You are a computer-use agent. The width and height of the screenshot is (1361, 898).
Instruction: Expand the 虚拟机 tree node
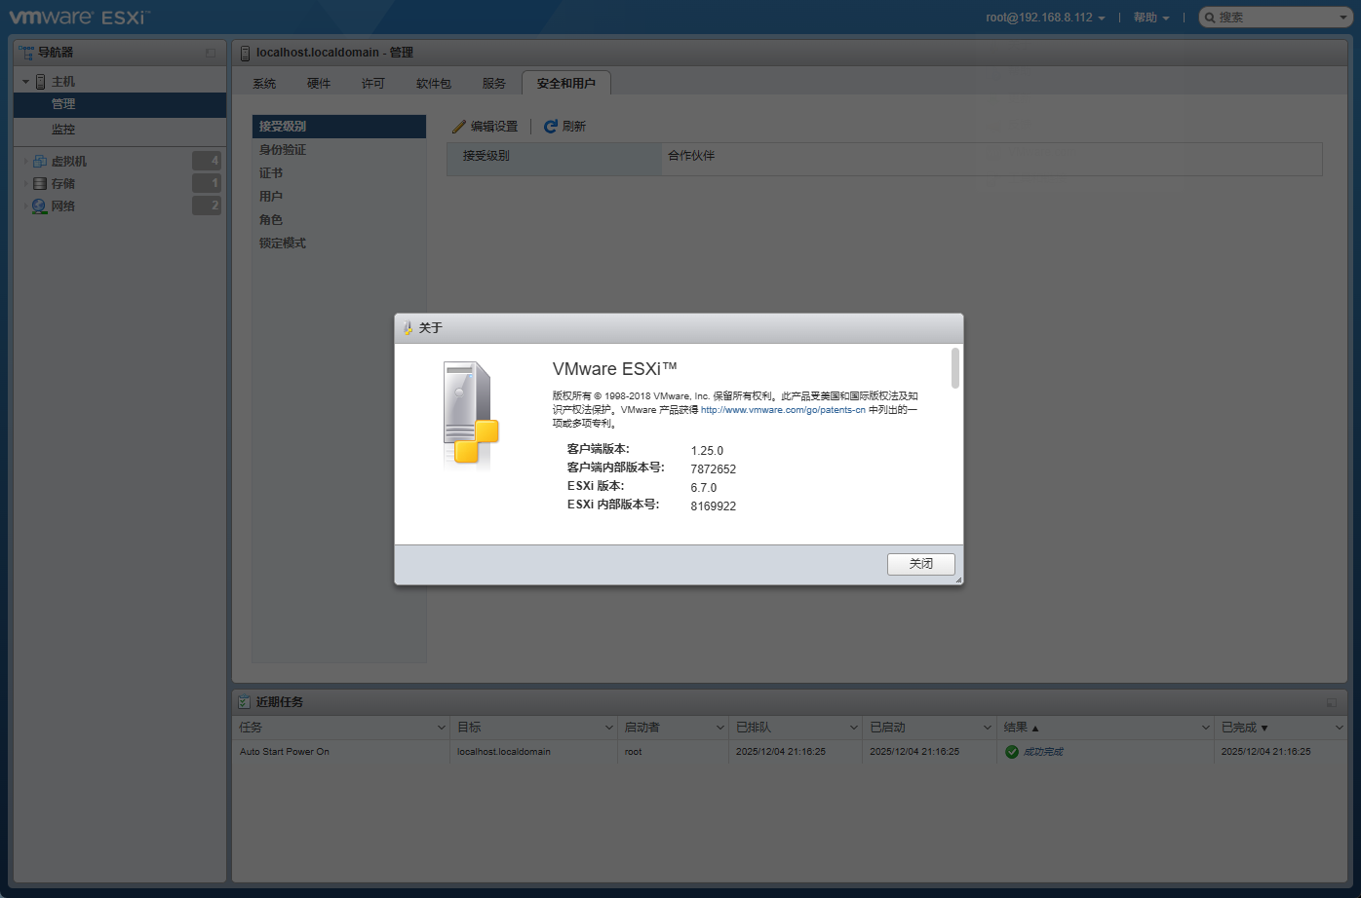coord(26,161)
